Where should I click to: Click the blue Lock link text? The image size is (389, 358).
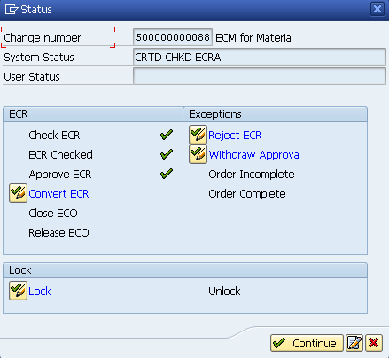40,292
